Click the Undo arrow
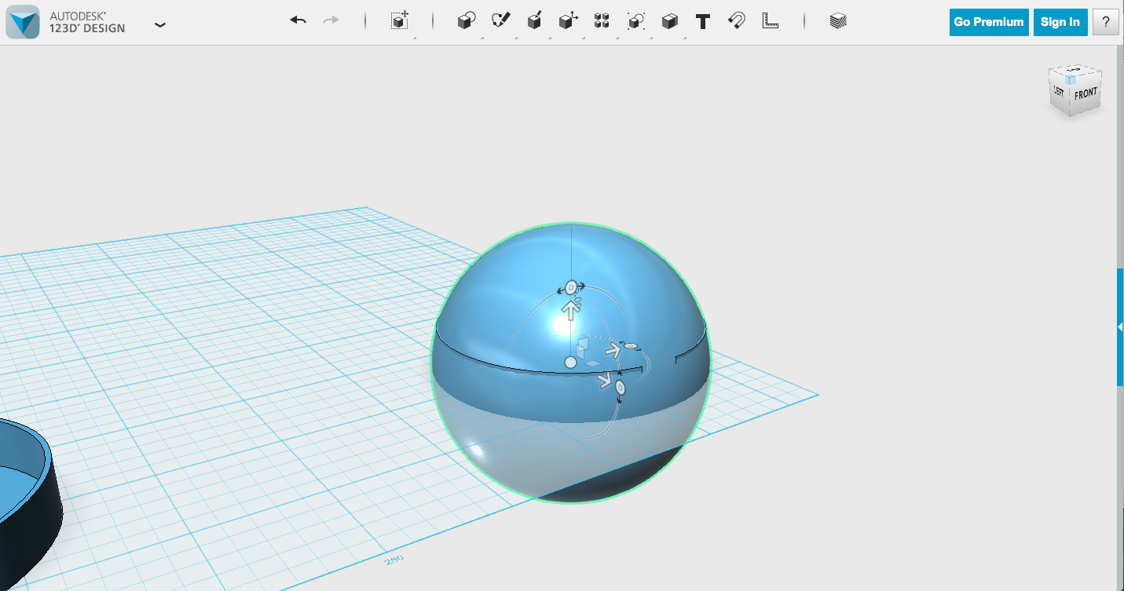 (298, 20)
